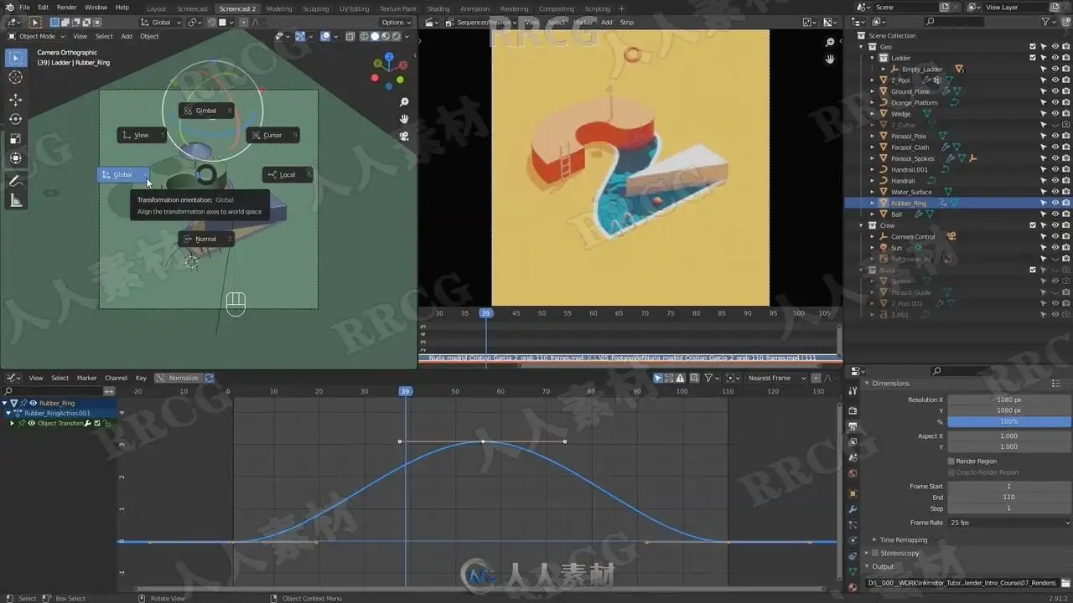This screenshot has height=603, width=1073.
Task: Collapse the Ladder collection
Action: pyautogui.click(x=873, y=58)
